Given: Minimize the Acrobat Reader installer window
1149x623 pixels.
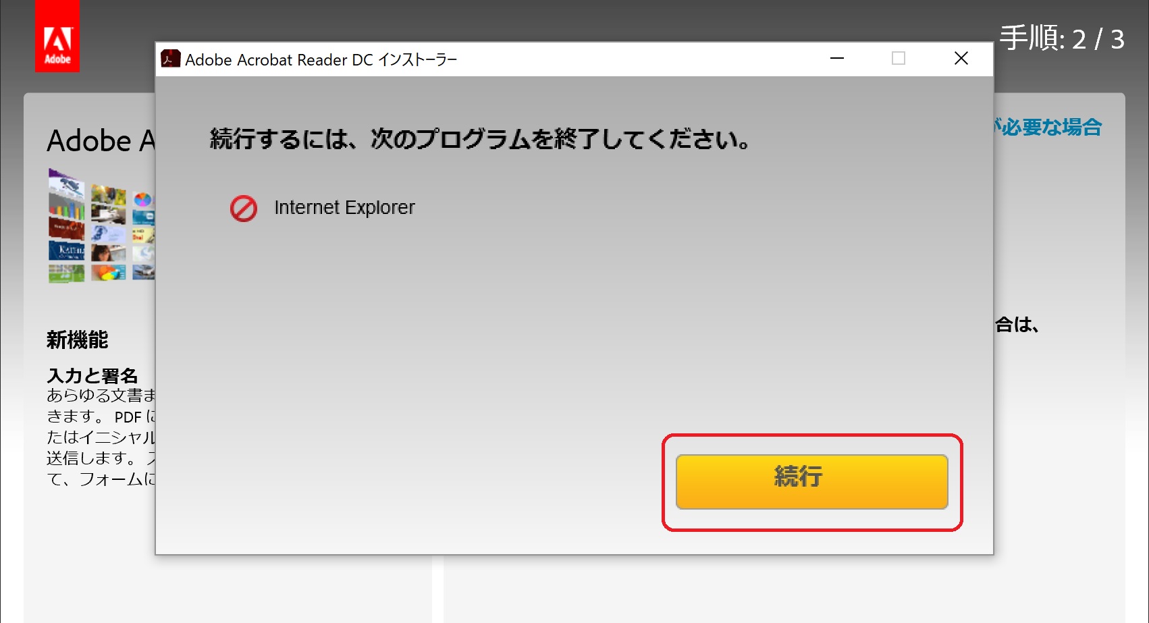Looking at the screenshot, I should pyautogui.click(x=837, y=59).
